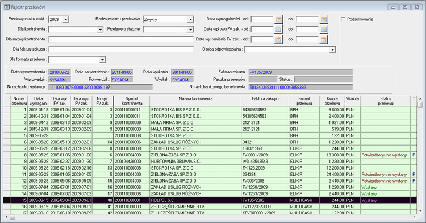Click the Paczka przelewów field
Screen dimensions: 426x223
click(x=263, y=80)
